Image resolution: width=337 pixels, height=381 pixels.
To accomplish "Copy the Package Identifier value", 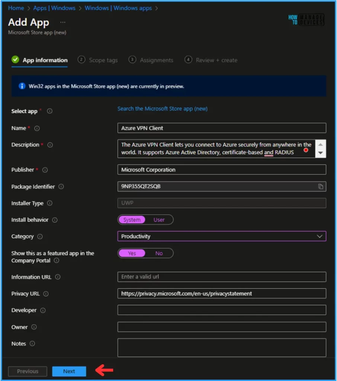I will coord(321,186).
